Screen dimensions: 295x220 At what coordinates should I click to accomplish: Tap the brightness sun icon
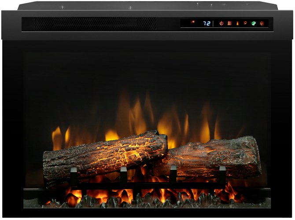click(262, 23)
